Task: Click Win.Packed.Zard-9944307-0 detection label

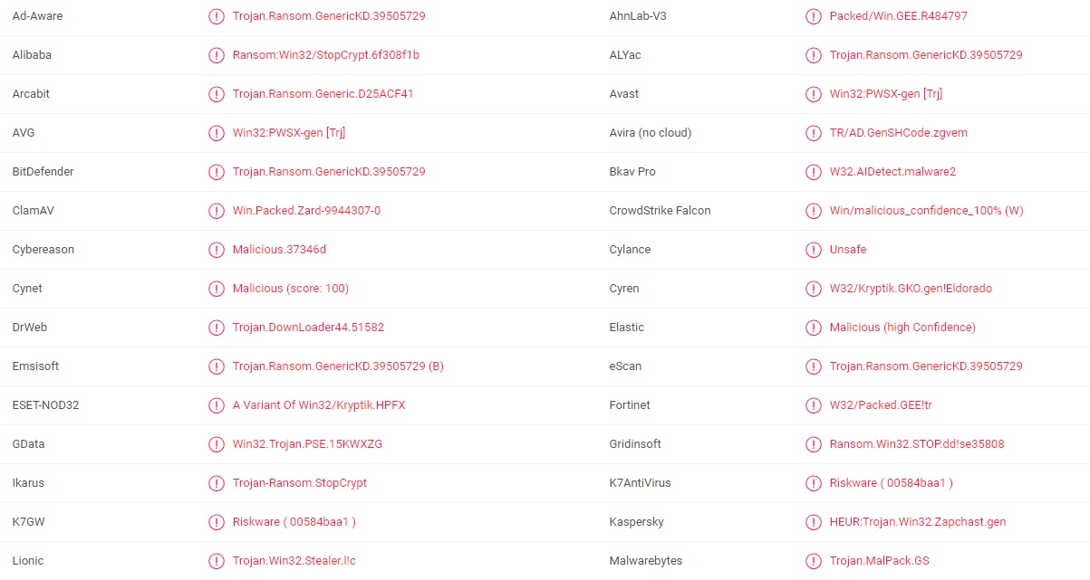Action: (x=306, y=211)
